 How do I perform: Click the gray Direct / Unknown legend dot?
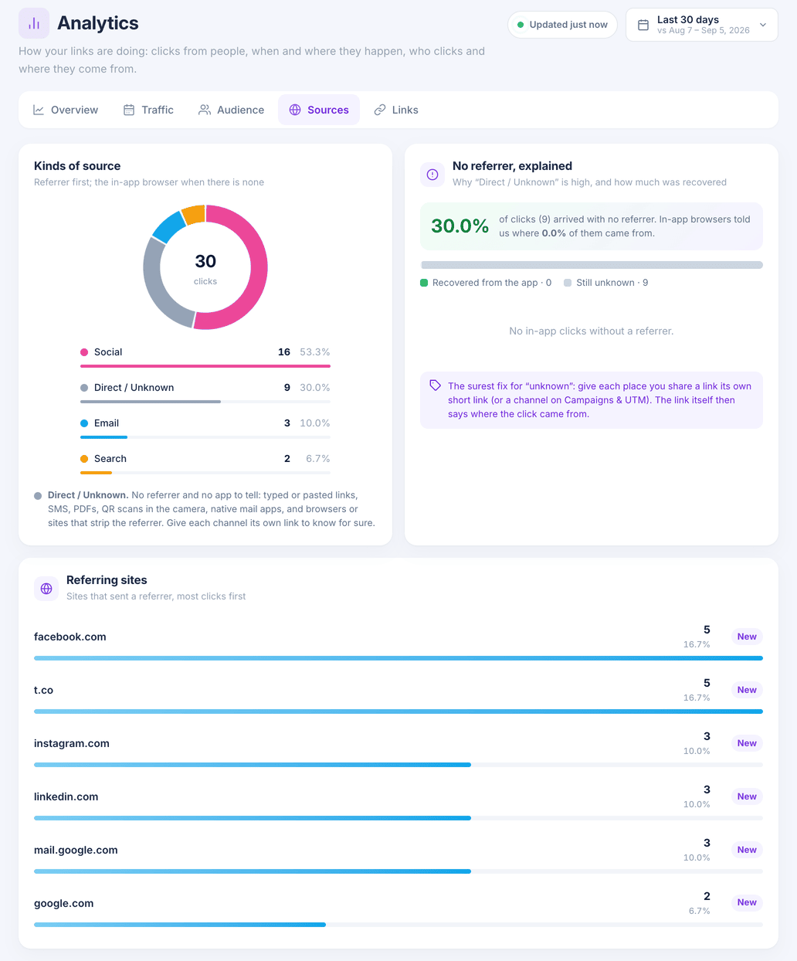(x=84, y=388)
